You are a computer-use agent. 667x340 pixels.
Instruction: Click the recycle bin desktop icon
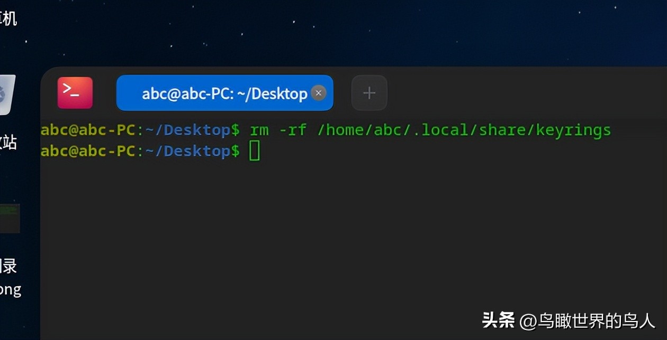[x=7, y=95]
